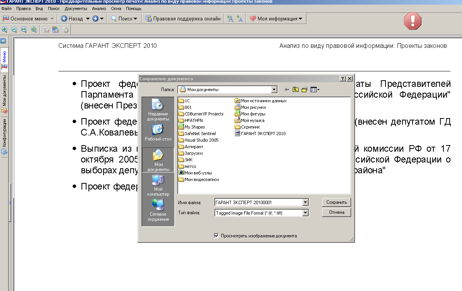Click the zoom in magnifier icon
The height and width of the screenshot is (291, 462).
5,29
